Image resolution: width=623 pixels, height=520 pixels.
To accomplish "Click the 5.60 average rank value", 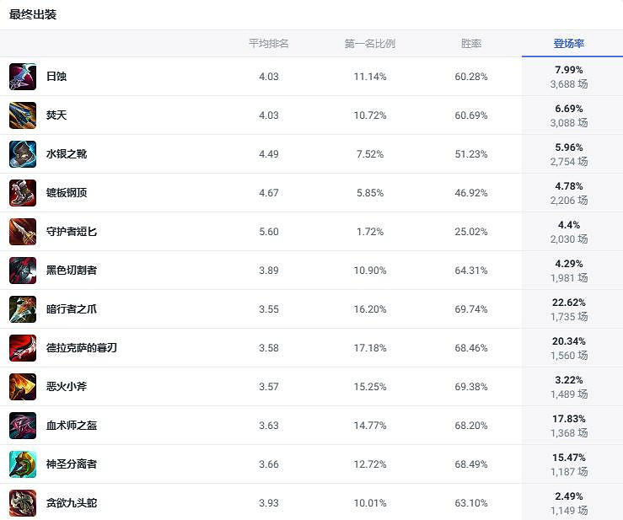I will coord(269,232).
